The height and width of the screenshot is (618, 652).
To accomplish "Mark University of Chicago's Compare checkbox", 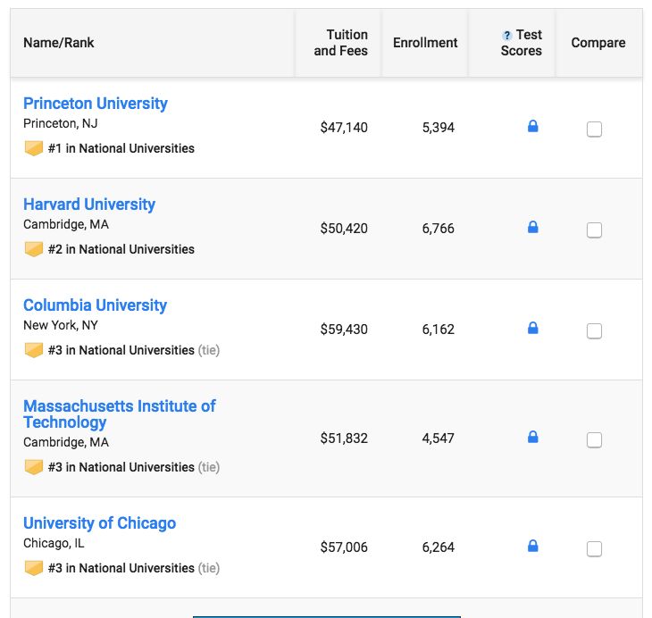I will (x=594, y=549).
